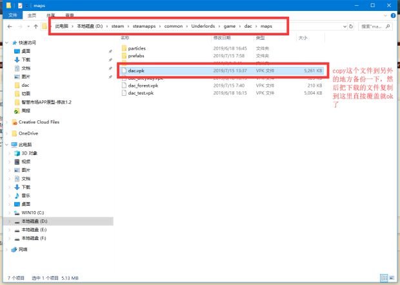Select the dac_test.vpk file
400x285 pixels.
coord(140,93)
